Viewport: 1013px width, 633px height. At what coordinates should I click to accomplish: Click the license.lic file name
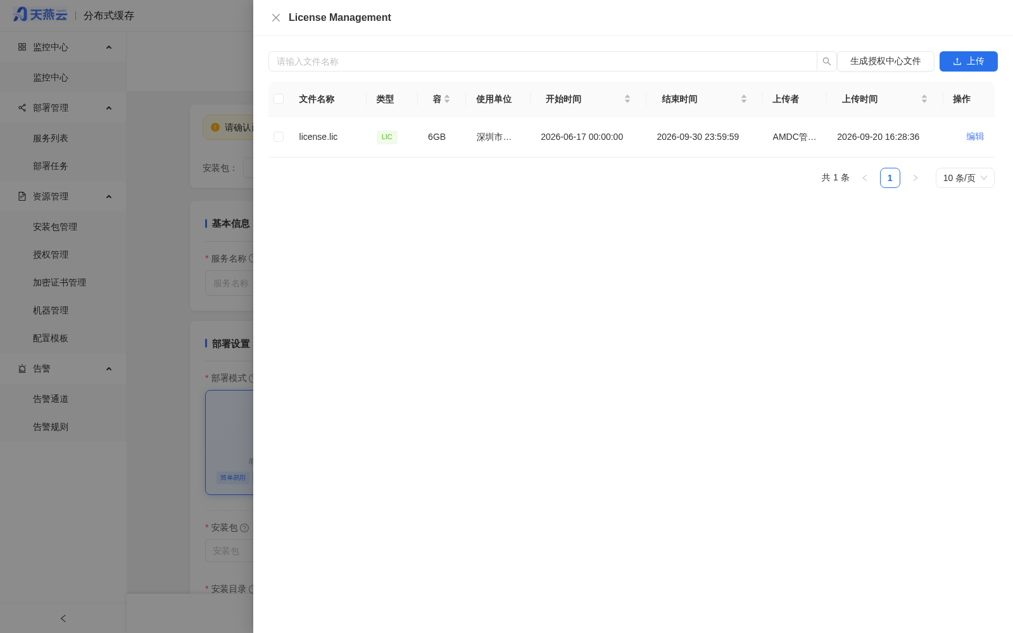[x=318, y=137]
